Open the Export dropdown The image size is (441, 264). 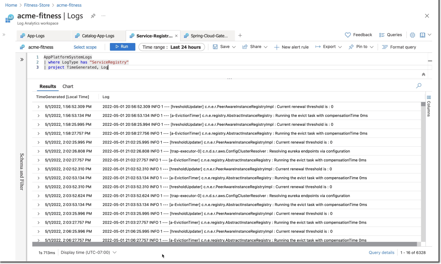[x=328, y=47]
